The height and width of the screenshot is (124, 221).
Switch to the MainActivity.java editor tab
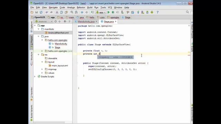point(86,21)
